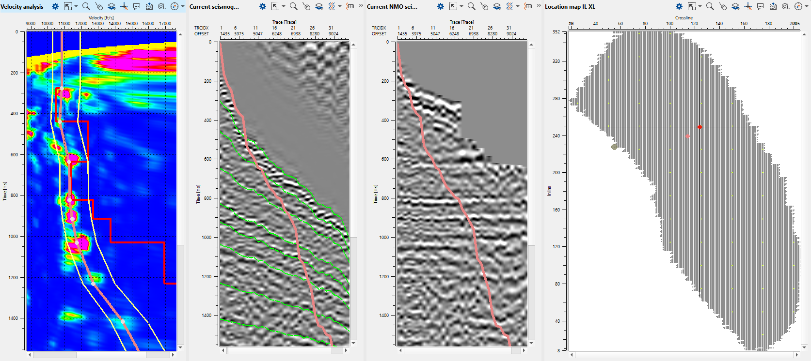
Task: Click export image icon in Location map toolbar
Action: [x=773, y=6]
